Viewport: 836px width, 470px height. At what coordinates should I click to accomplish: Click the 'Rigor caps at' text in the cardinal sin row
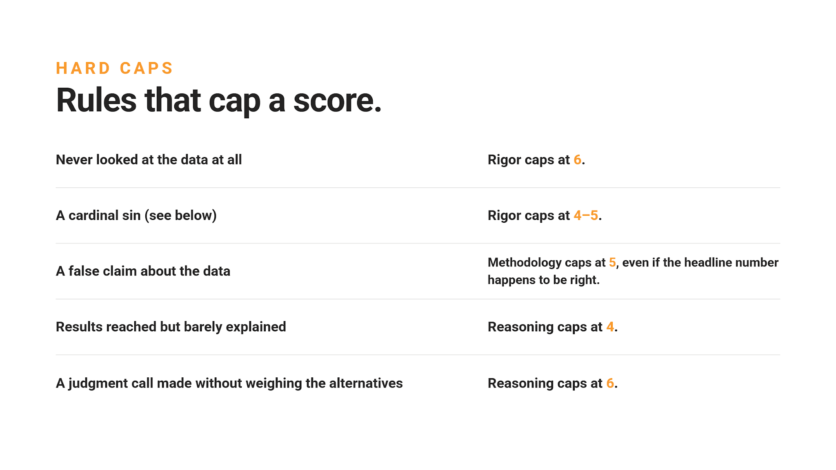pyautogui.click(x=529, y=215)
